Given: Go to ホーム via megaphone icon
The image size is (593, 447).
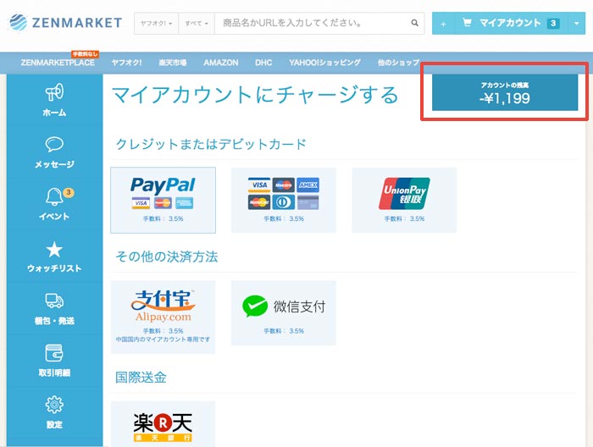Looking at the screenshot, I should (x=54, y=91).
